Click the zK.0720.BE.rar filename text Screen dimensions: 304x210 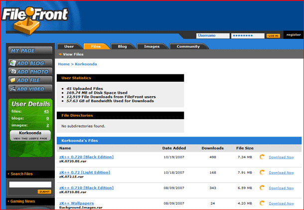pyautogui.click(x=73, y=161)
